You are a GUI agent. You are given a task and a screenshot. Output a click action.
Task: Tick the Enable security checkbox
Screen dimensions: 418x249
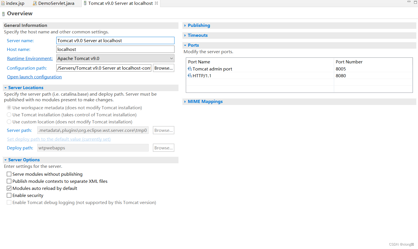[x=9, y=195]
